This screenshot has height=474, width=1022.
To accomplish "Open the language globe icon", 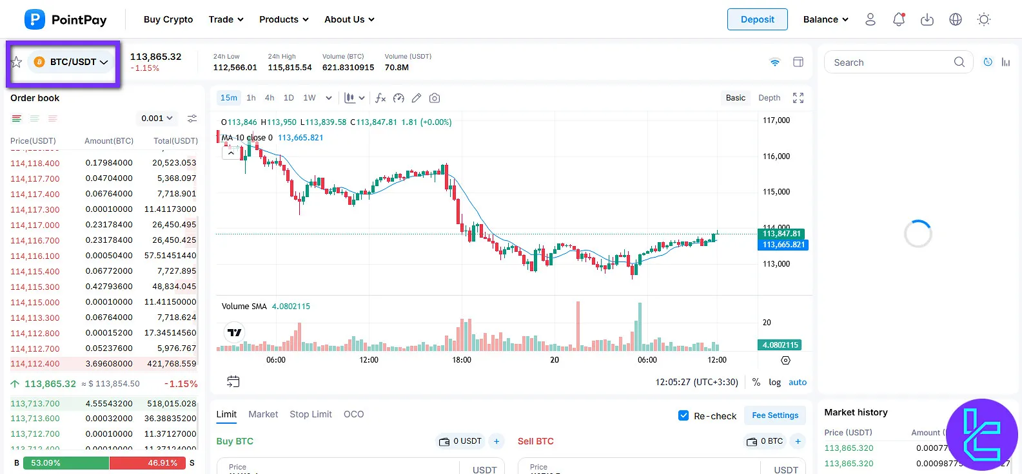I will (x=956, y=19).
